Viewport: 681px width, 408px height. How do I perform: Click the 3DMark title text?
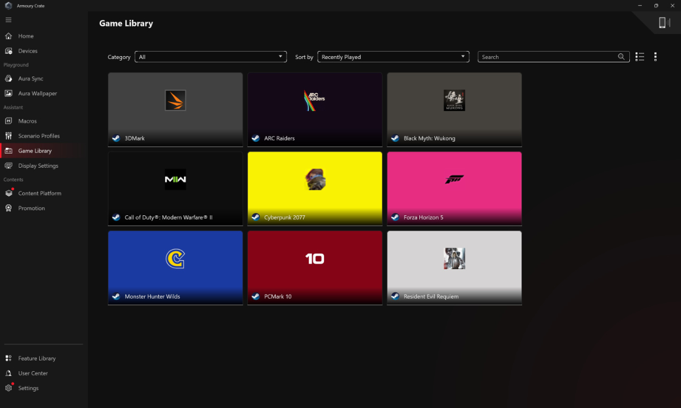[134, 138]
